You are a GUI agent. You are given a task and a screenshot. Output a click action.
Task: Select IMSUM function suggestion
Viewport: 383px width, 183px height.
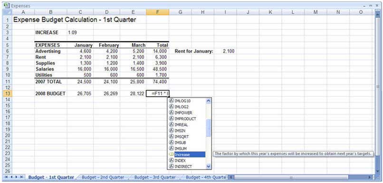pyautogui.click(x=187, y=148)
